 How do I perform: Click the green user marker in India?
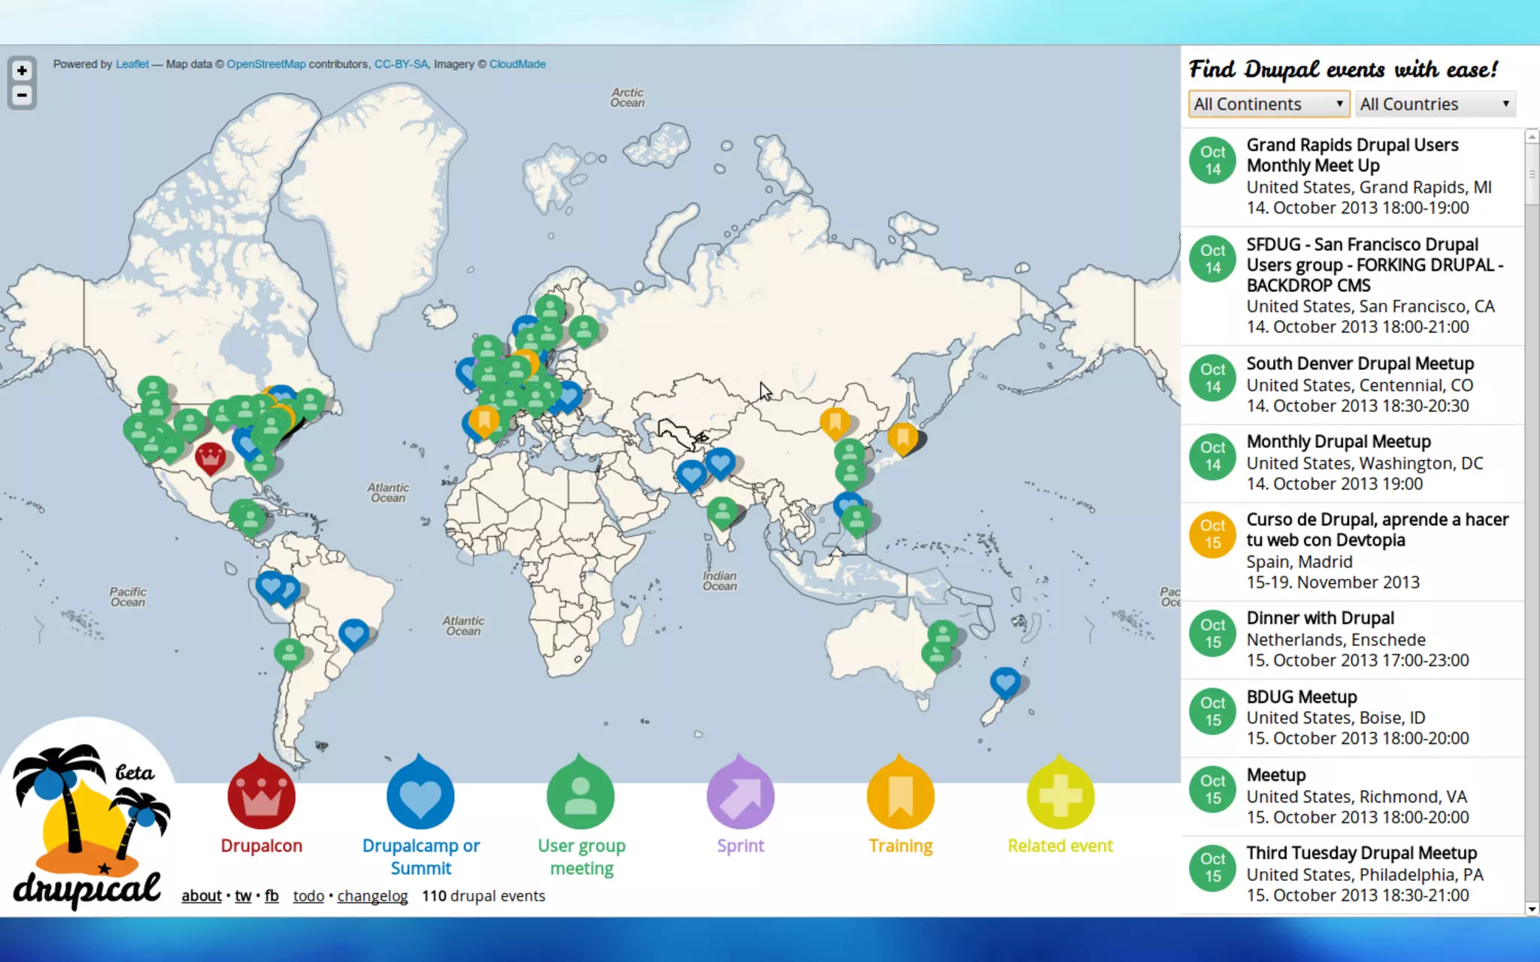(723, 513)
